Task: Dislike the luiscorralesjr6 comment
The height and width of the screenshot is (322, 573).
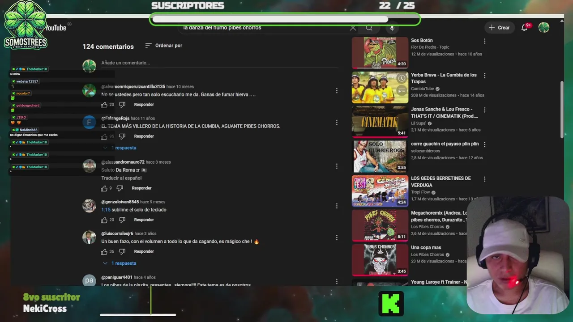Action: [122, 252]
